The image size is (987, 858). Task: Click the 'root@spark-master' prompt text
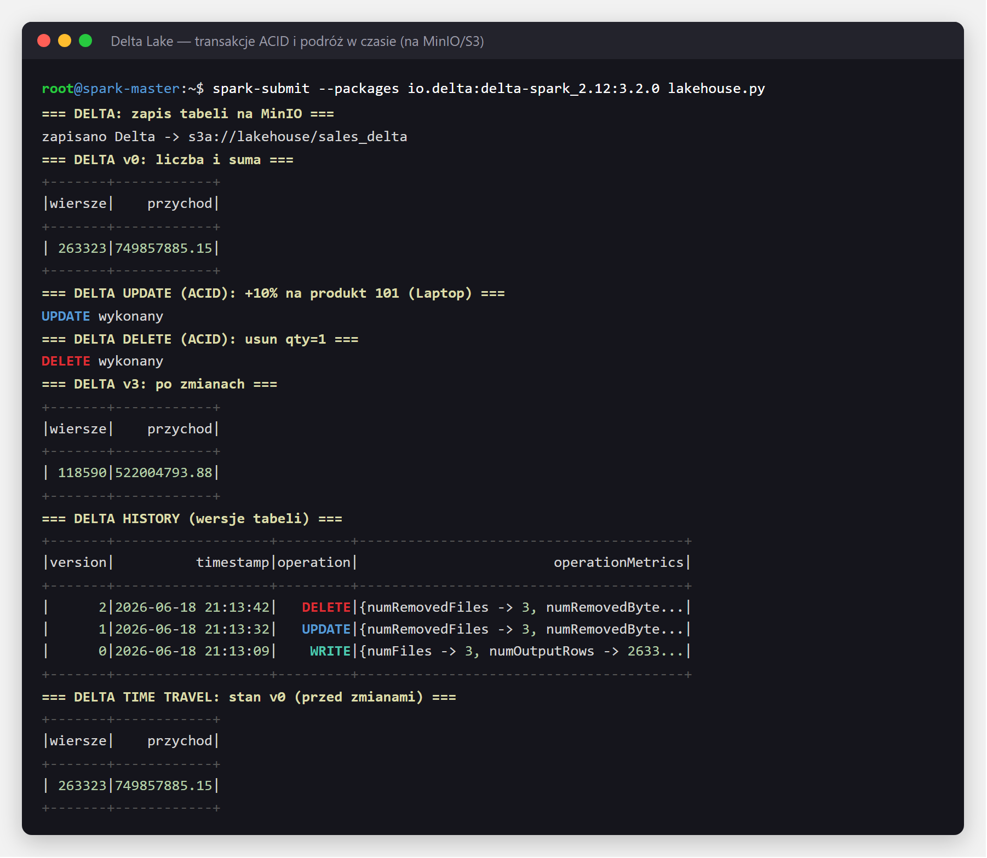tap(111, 89)
